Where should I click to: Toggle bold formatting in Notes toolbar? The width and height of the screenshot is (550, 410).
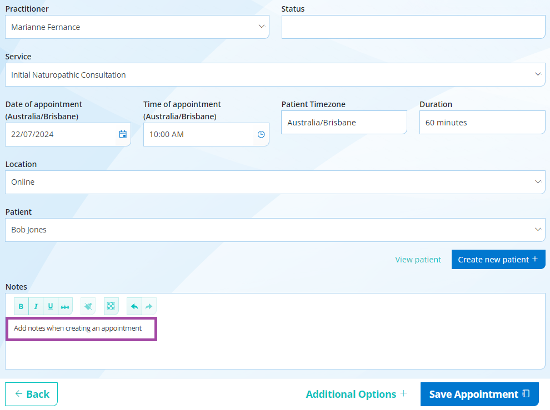click(21, 307)
